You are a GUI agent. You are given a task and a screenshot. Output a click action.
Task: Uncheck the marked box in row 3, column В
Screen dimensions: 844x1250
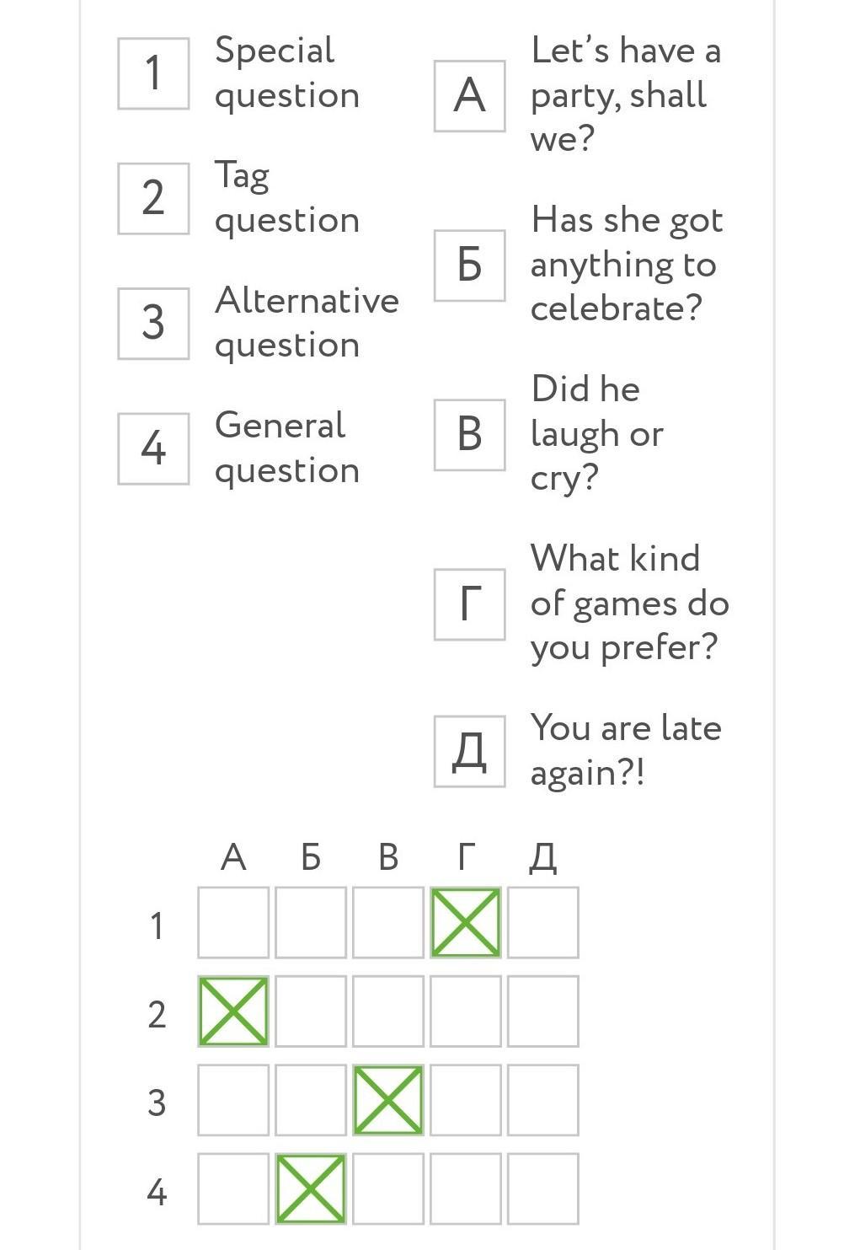click(x=388, y=1100)
